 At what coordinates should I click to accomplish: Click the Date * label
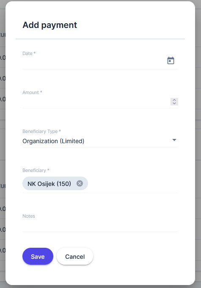[29, 53]
